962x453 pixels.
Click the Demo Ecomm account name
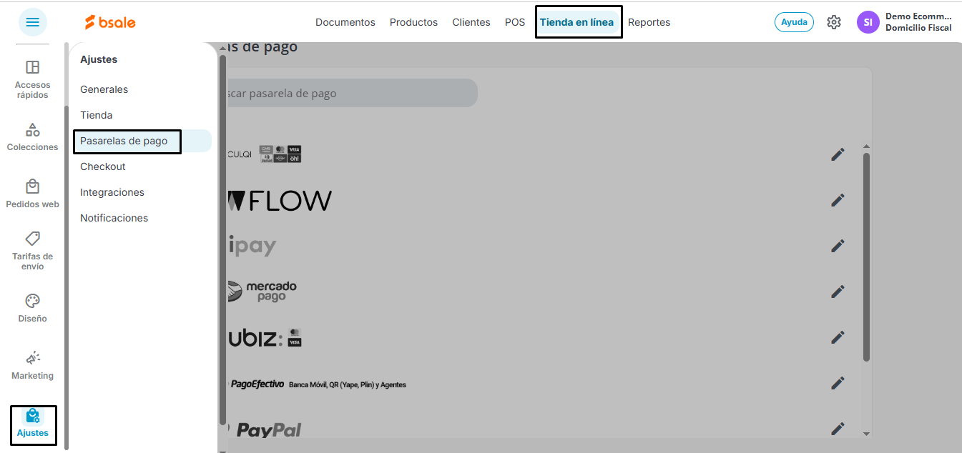click(x=918, y=16)
